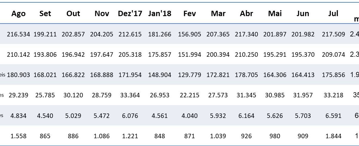Select the cell showing 193.806
The width and height of the screenshot is (359, 146).
(45, 55)
